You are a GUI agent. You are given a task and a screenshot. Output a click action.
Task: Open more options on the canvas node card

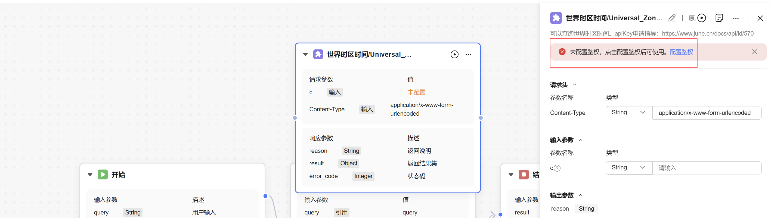pyautogui.click(x=468, y=54)
